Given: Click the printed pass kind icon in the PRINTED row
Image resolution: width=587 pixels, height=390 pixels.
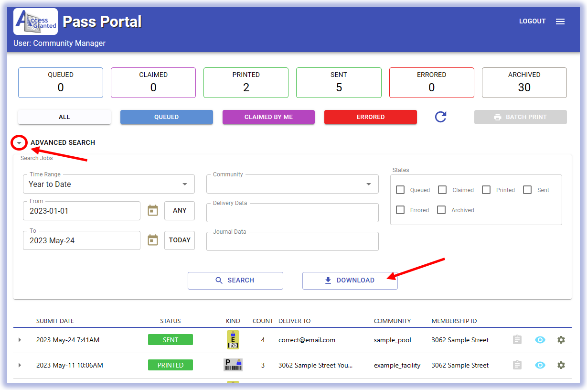Looking at the screenshot, I should click(x=233, y=365).
